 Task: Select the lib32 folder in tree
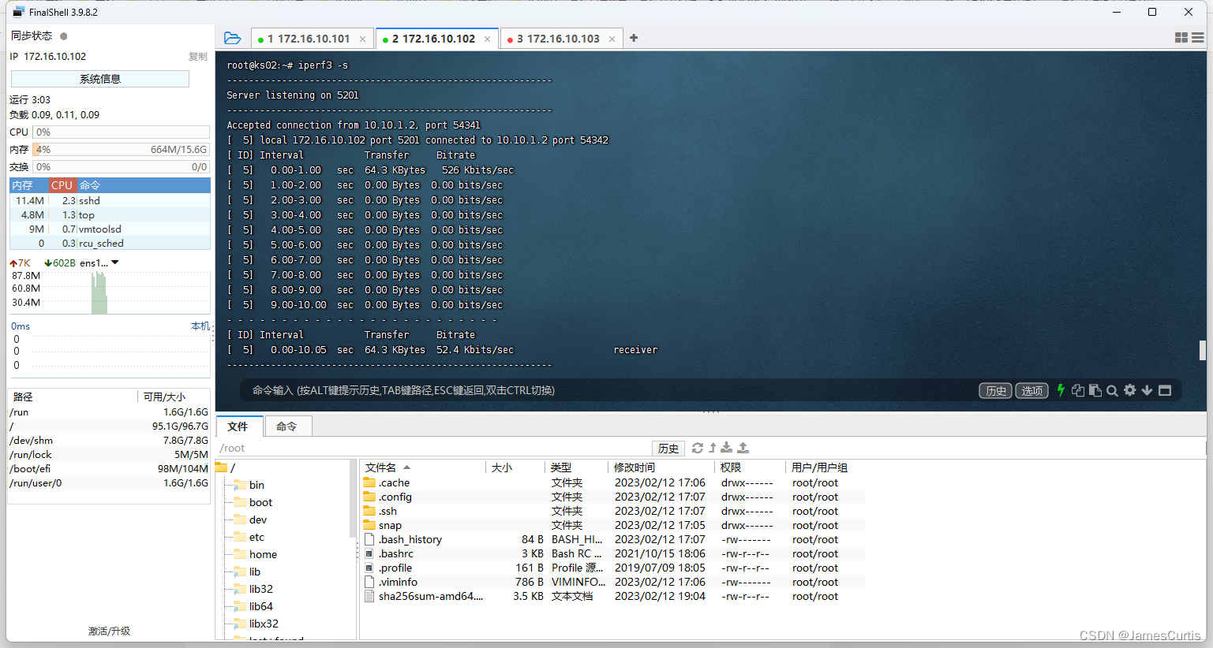tap(260, 589)
